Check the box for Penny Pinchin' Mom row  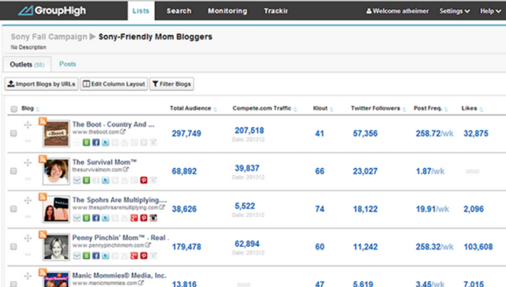13,246
